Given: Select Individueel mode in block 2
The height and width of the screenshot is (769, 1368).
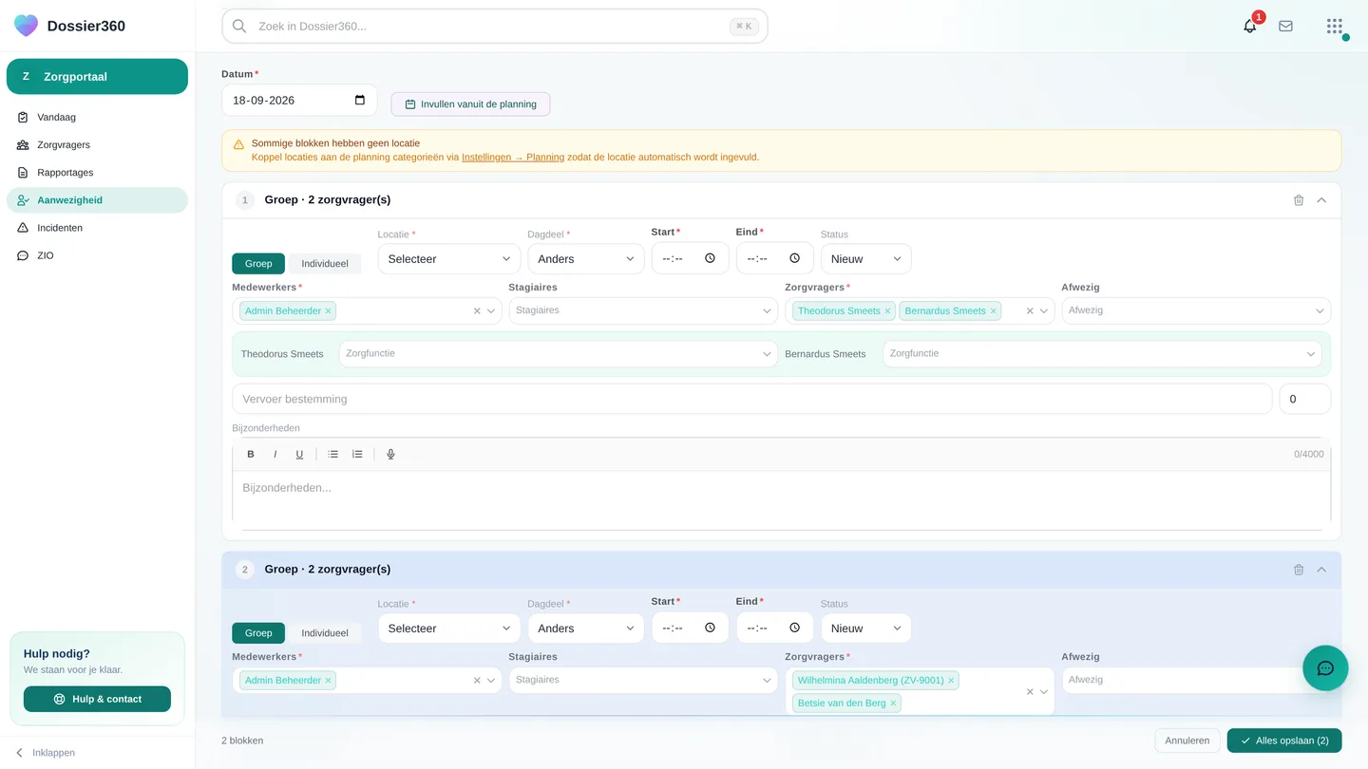Looking at the screenshot, I should coord(325,633).
